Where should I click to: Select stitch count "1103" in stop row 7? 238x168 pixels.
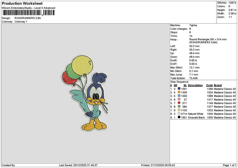click(x=184, y=110)
